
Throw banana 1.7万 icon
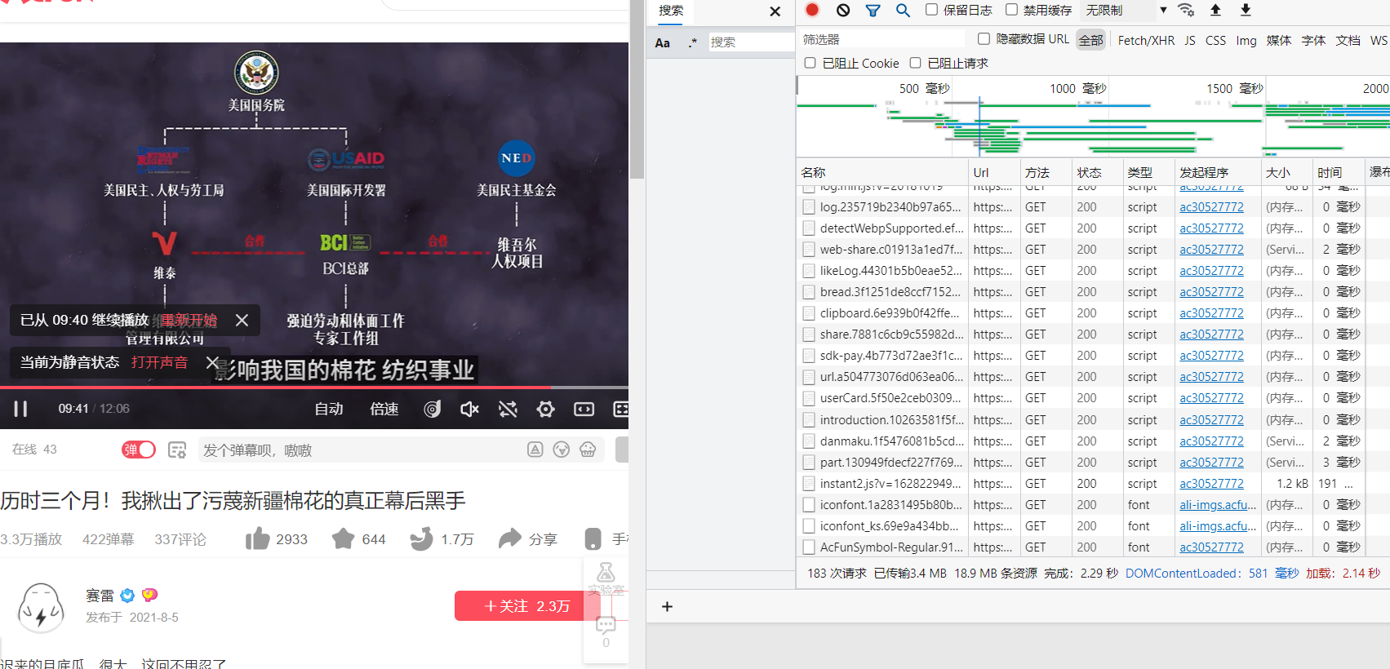pyautogui.click(x=421, y=538)
